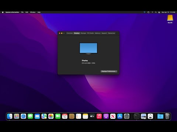Open Spotlight search in menu bar
The image size is (177, 132).
click(x=156, y=12)
